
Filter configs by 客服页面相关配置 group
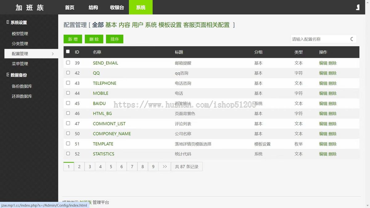[x=207, y=25]
